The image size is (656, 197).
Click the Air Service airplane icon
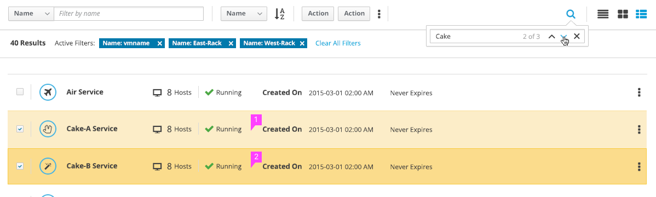(x=49, y=92)
